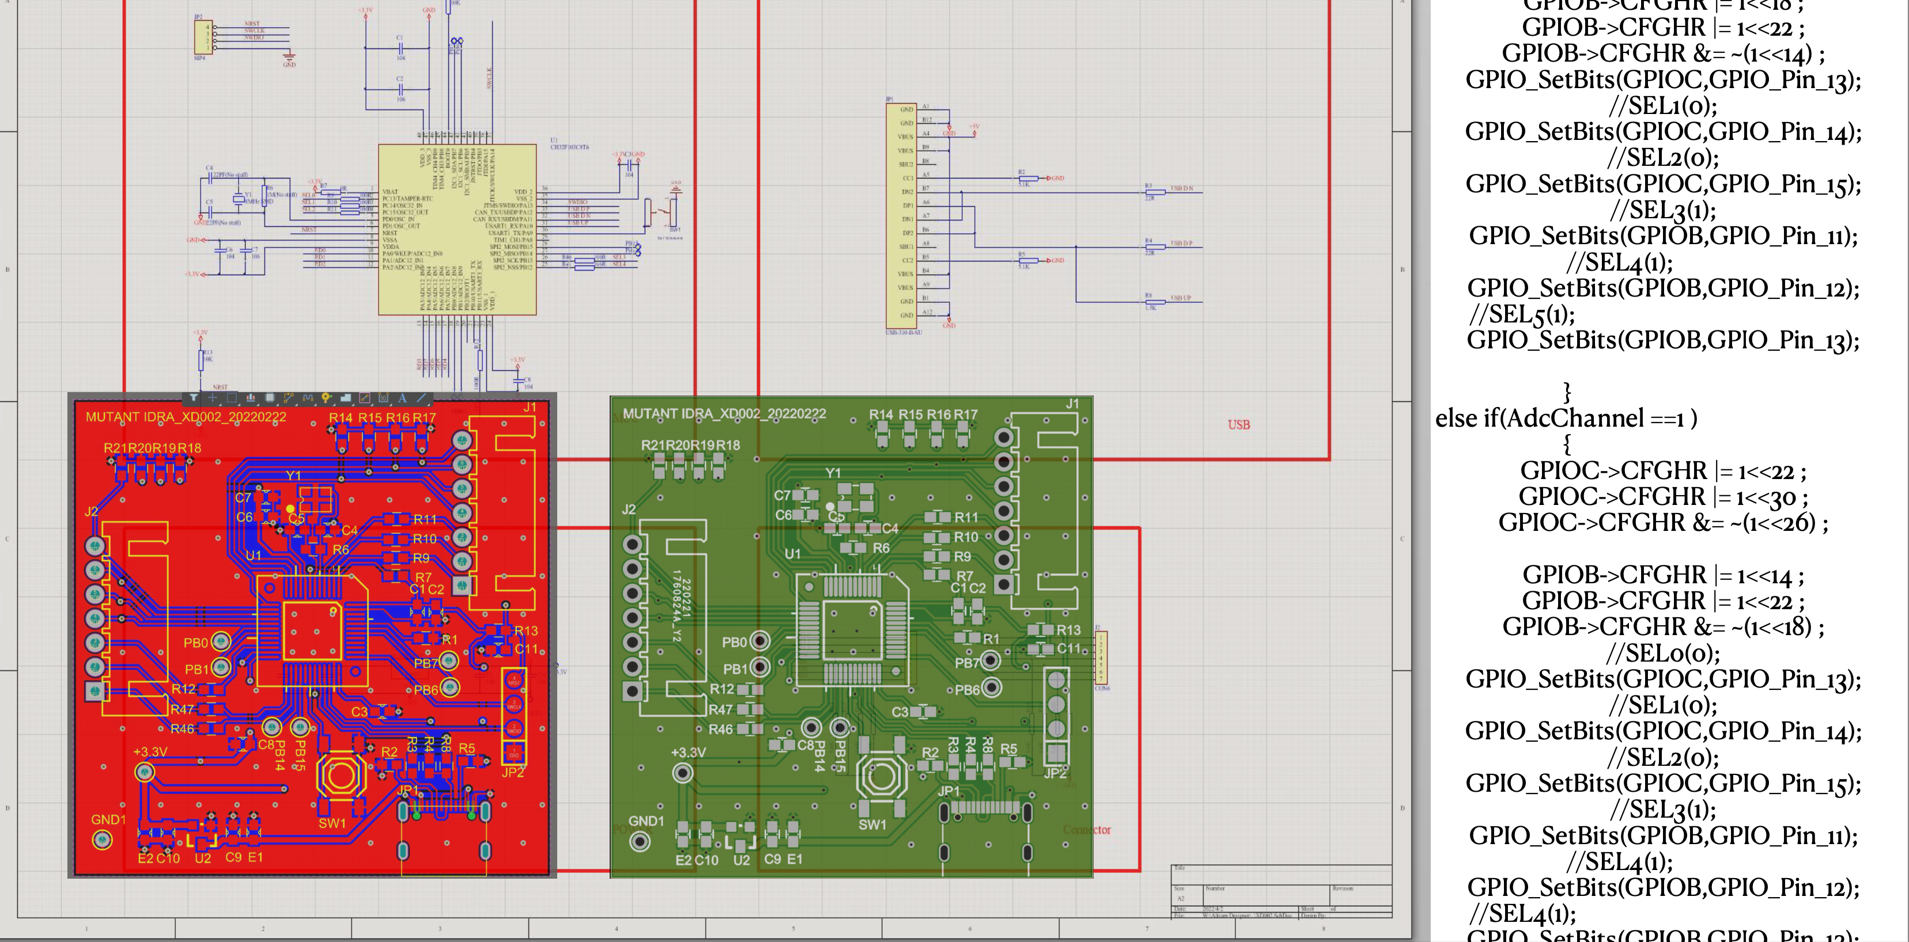Screen dimensions: 1909x942
Task: Choose the place text string A tool
Action: [402, 398]
